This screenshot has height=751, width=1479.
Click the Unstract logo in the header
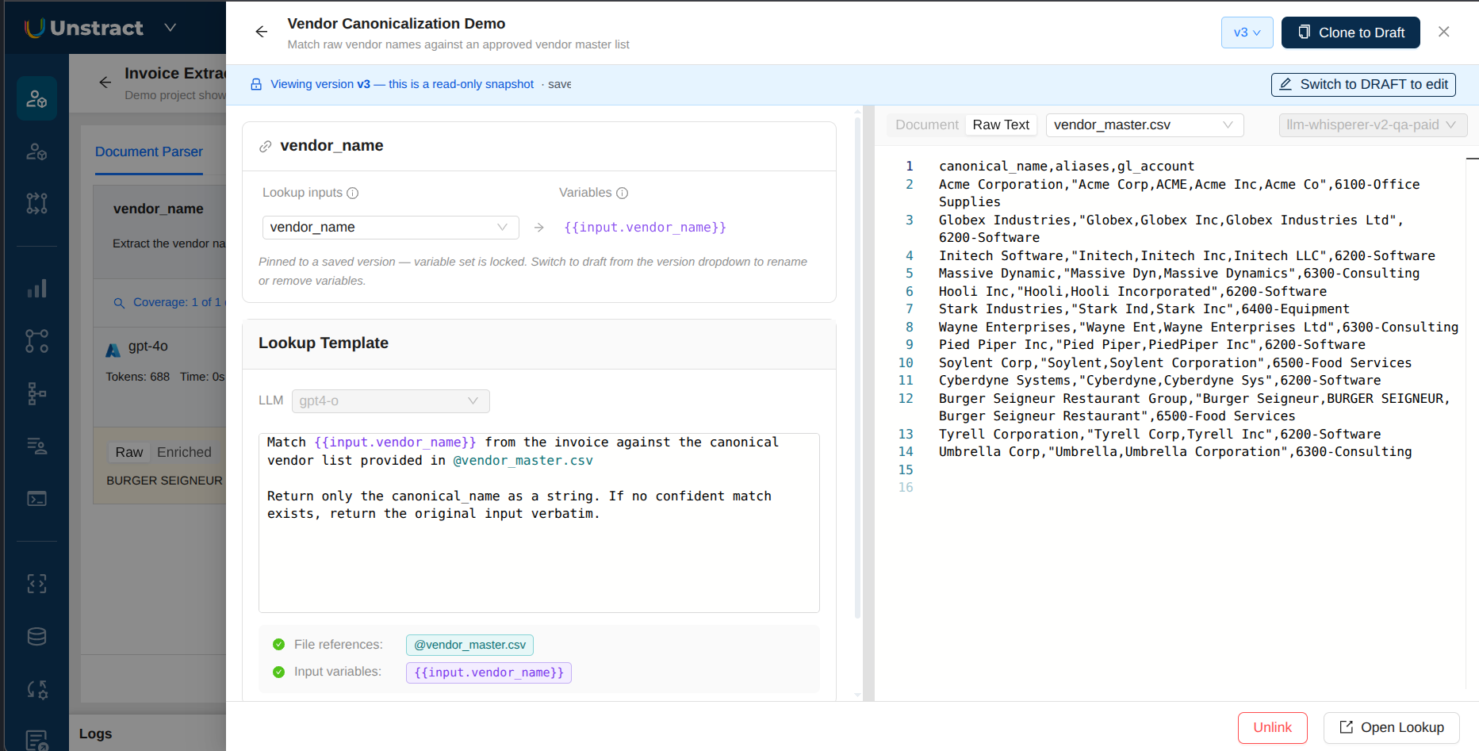tap(84, 28)
